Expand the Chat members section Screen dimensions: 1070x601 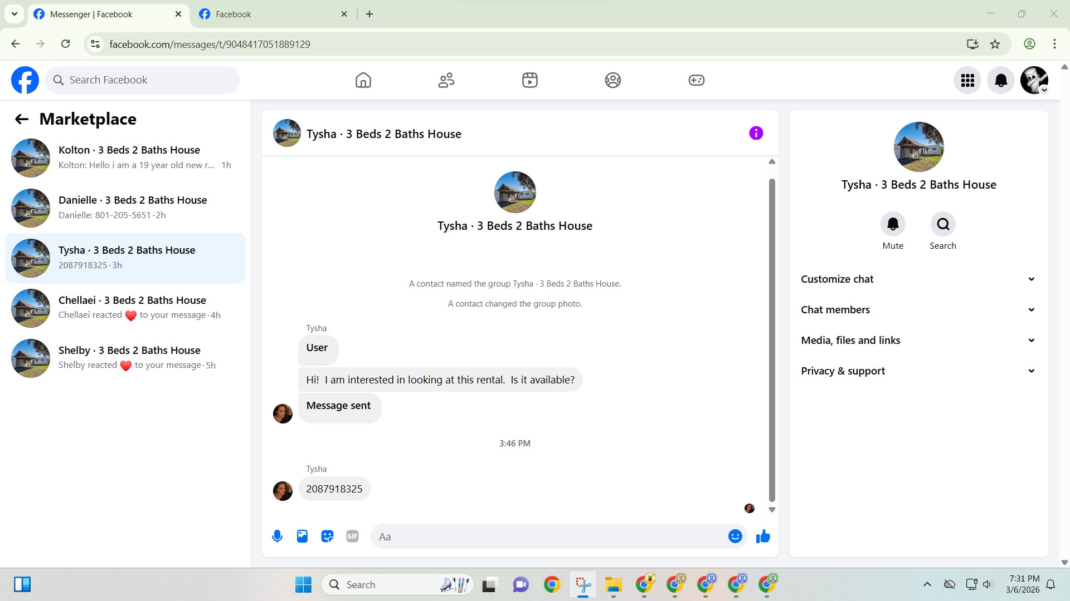918,310
